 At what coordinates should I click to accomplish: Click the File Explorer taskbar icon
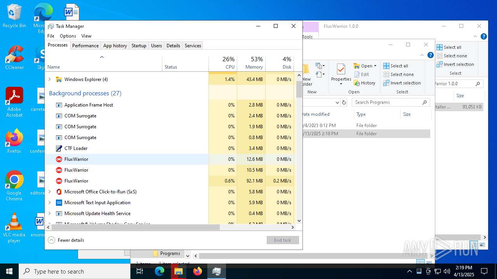[179, 271]
